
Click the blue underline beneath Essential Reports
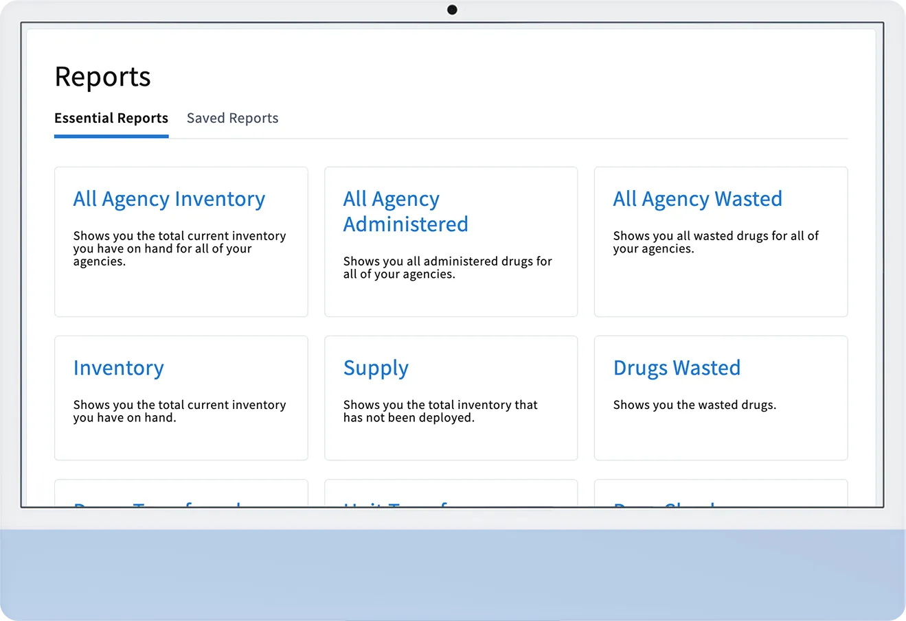pos(111,137)
